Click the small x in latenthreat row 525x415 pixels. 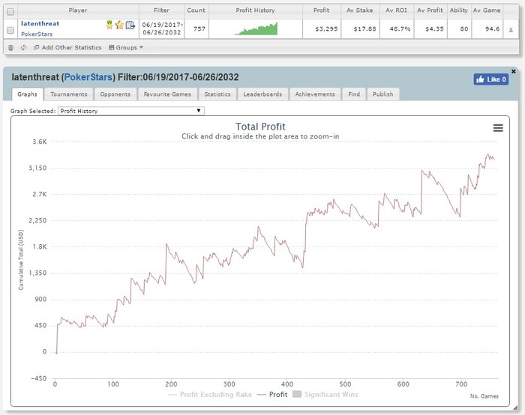(x=511, y=29)
